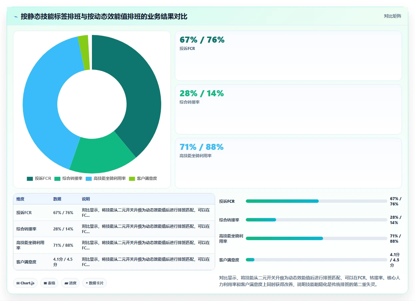Screen dimensions: 415x301
Task: Click the 进度 tag chip
Action: pyautogui.click(x=70, y=283)
